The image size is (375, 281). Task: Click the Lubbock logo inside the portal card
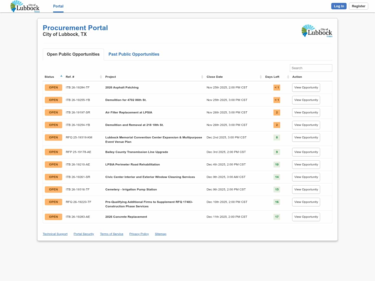[317, 31]
